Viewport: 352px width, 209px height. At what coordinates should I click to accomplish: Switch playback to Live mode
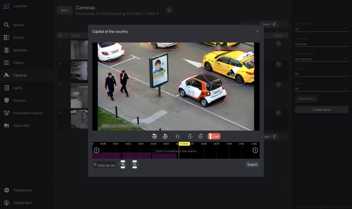pos(214,136)
